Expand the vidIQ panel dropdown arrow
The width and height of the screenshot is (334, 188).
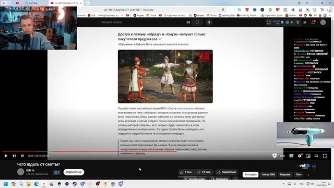pyautogui.click(x=314, y=167)
